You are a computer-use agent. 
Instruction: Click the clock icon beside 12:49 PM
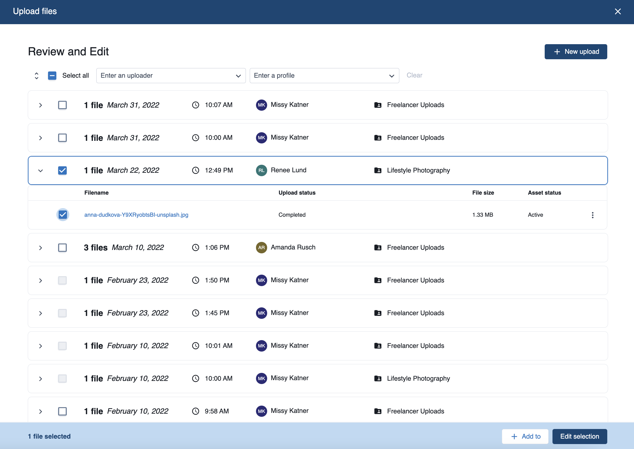195,170
